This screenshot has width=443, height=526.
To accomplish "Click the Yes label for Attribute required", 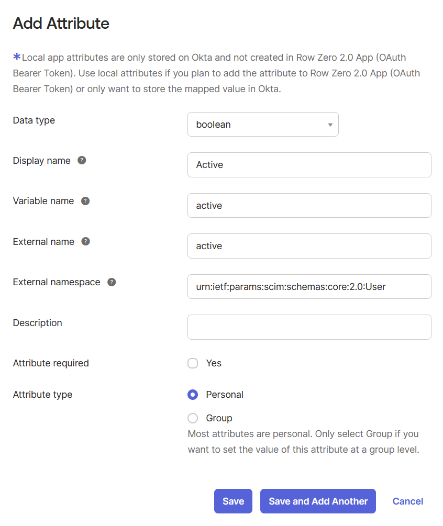I will click(214, 363).
